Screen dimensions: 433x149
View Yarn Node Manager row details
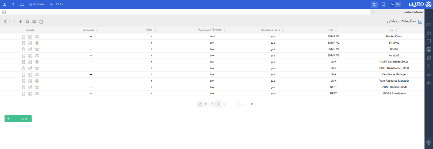pos(37,74)
